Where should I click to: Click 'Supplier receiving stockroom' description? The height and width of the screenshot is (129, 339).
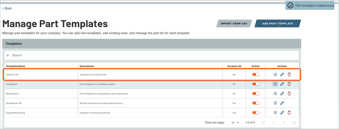94,113
